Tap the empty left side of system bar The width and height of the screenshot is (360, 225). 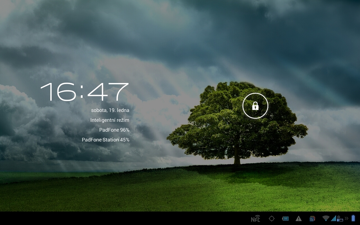[105, 218]
